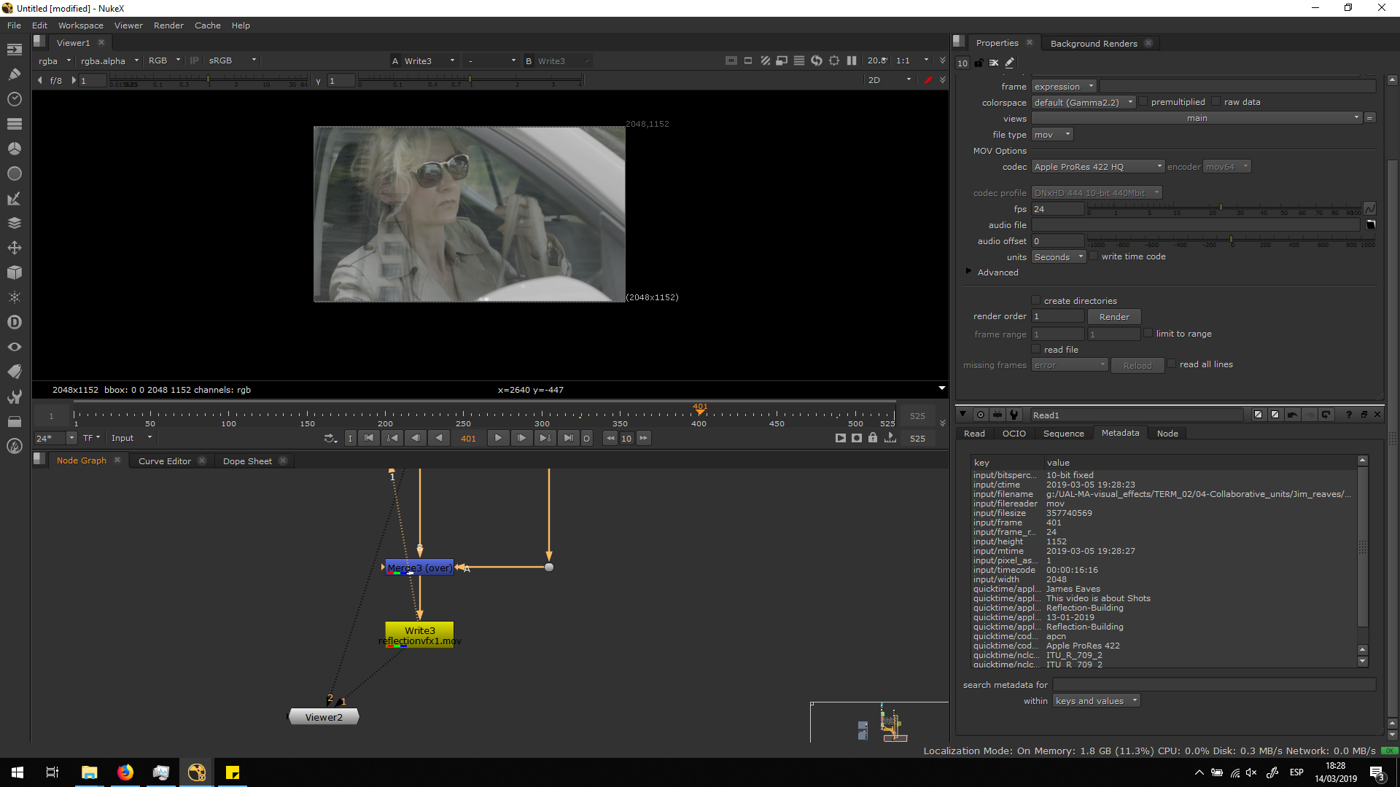Open the Merge nodes layers icon

14,223
